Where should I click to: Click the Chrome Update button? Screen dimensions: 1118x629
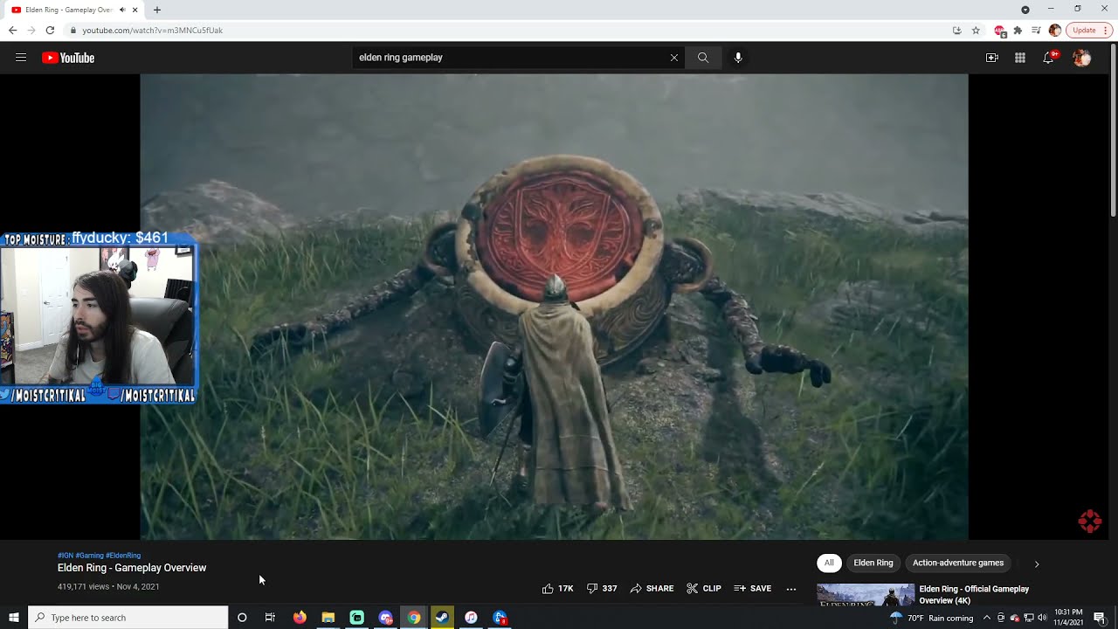point(1088,31)
